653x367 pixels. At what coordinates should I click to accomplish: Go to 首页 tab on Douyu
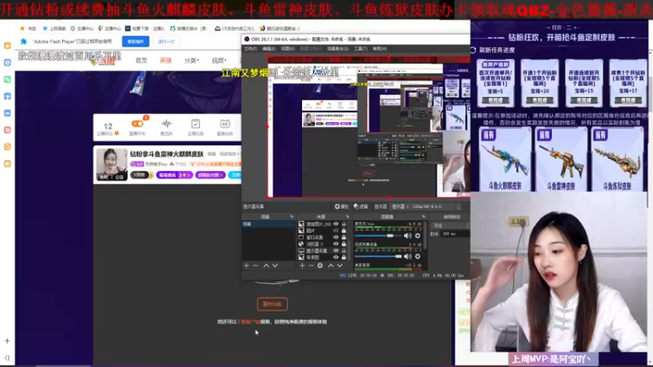tap(141, 60)
